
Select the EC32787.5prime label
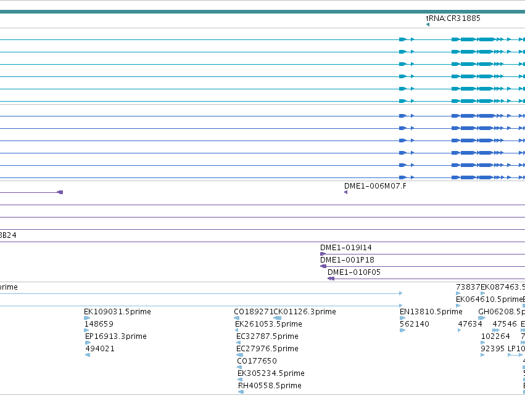coord(267,336)
